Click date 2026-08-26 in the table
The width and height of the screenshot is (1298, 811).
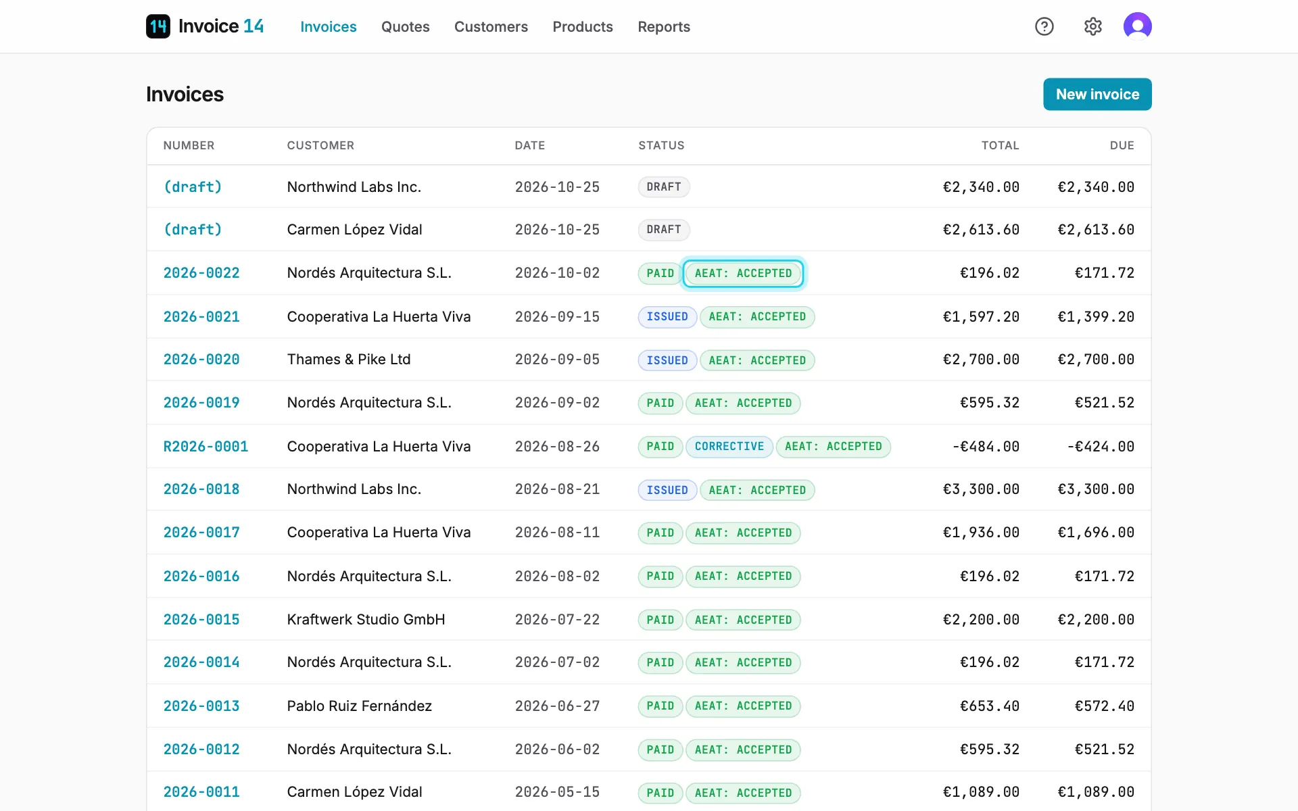point(557,446)
